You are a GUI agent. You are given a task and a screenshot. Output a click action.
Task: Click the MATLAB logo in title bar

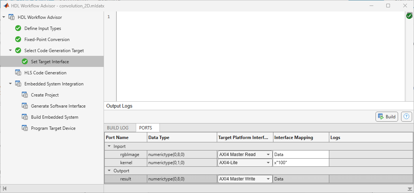click(x=6, y=6)
